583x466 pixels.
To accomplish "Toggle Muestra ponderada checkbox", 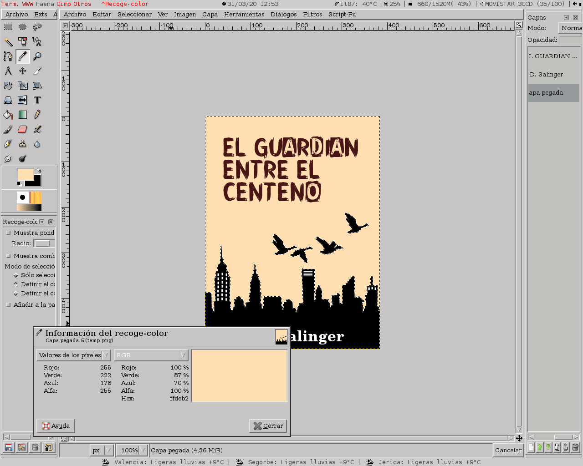I will (x=8, y=233).
